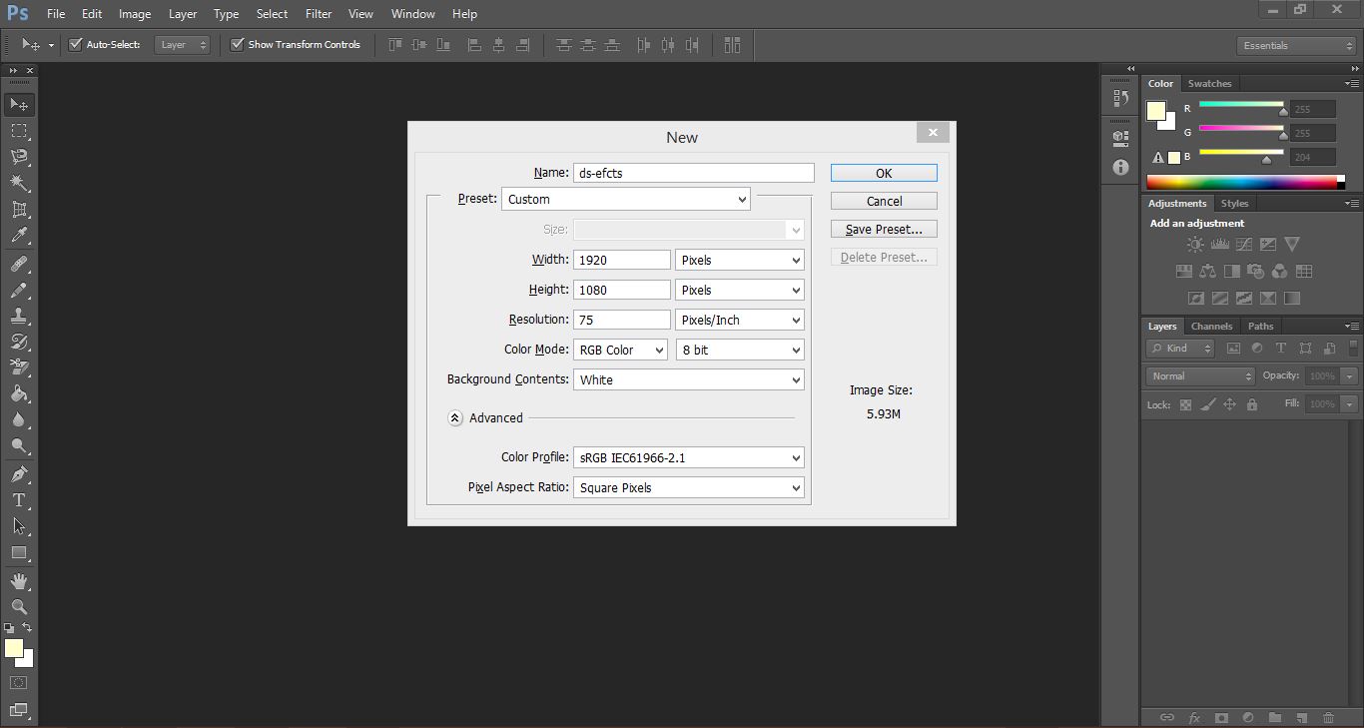The width and height of the screenshot is (1364, 728).
Task: Click the Save Preset button
Action: [884, 229]
